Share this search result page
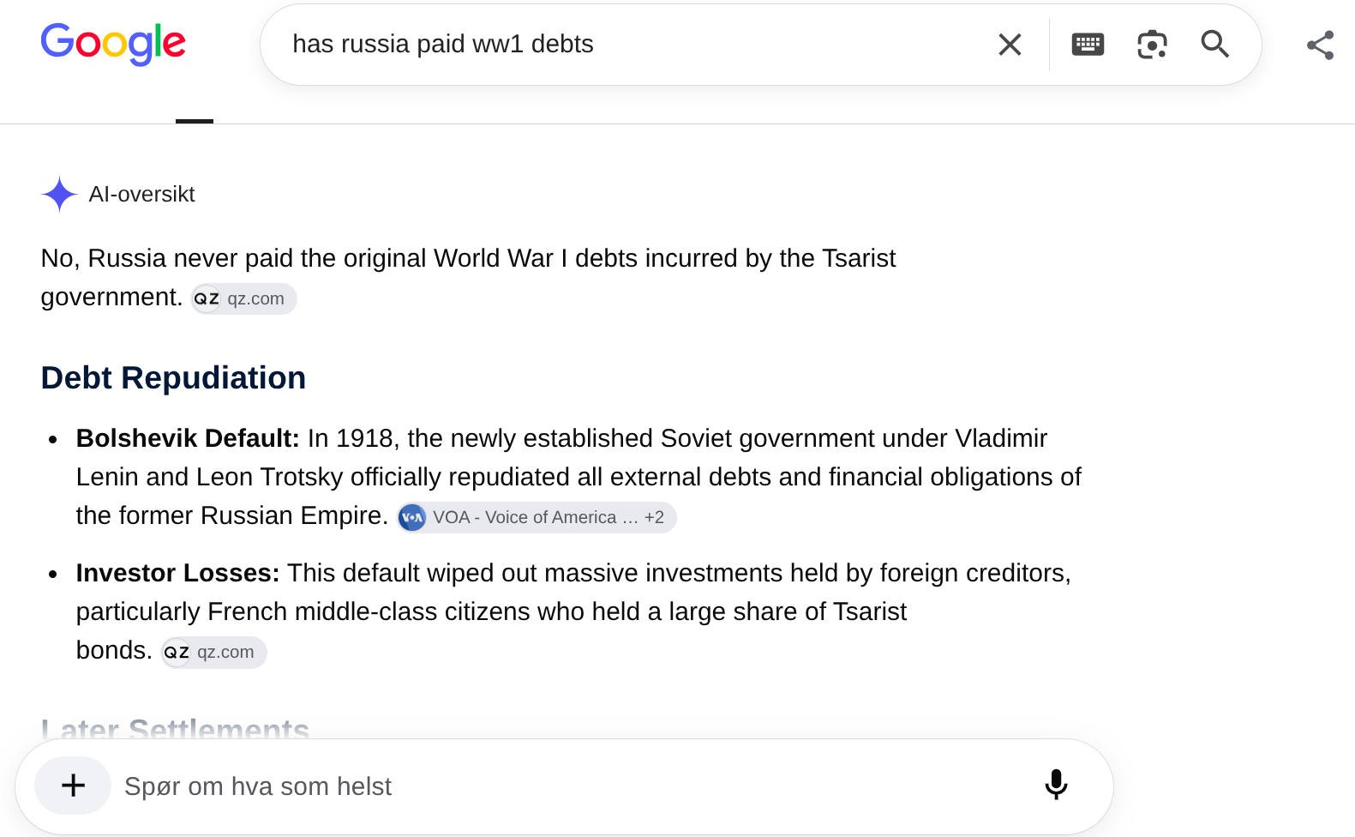1355x837 pixels. click(x=1320, y=45)
